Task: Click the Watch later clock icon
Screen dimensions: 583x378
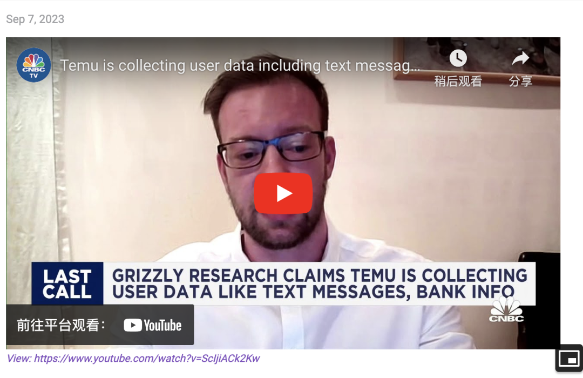Action: pos(458,58)
